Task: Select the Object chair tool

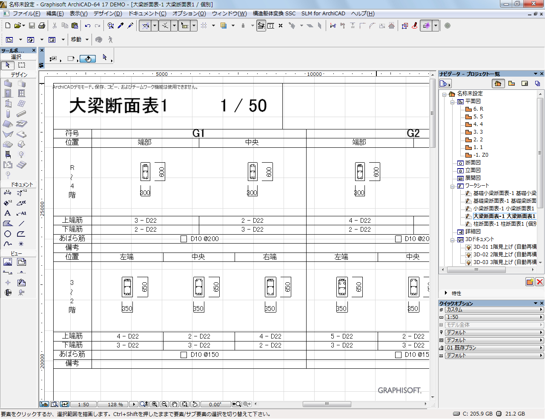Action: click(8, 155)
